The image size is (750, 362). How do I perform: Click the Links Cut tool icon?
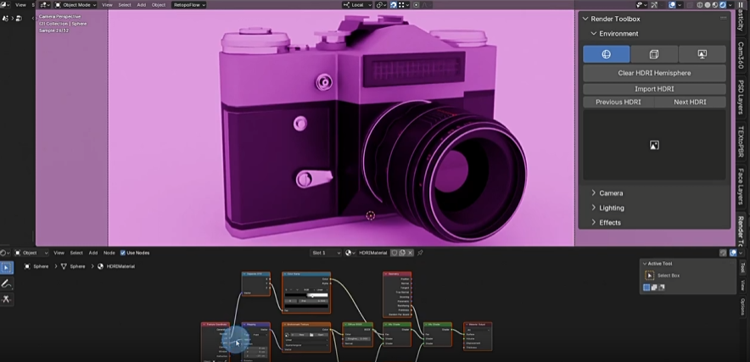[x=7, y=299]
